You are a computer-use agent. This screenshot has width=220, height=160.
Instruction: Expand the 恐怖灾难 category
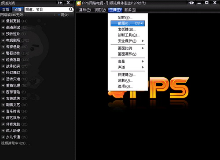[x=3, y=79]
